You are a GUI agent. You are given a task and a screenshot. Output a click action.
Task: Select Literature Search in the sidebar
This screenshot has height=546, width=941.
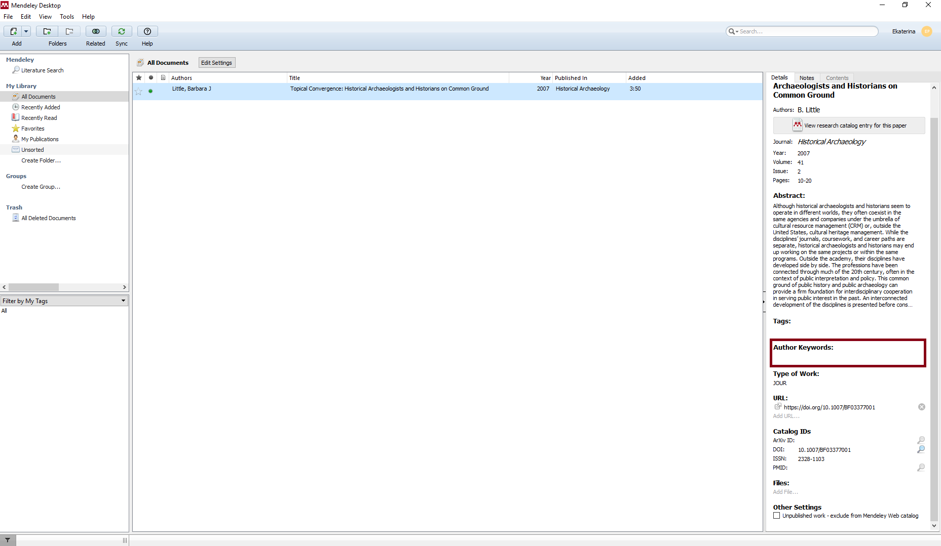coord(43,70)
